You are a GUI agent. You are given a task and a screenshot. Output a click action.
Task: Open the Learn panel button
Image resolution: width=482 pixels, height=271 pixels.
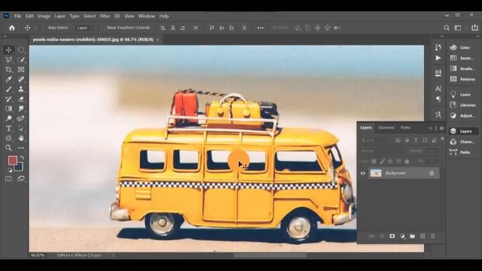460,94
